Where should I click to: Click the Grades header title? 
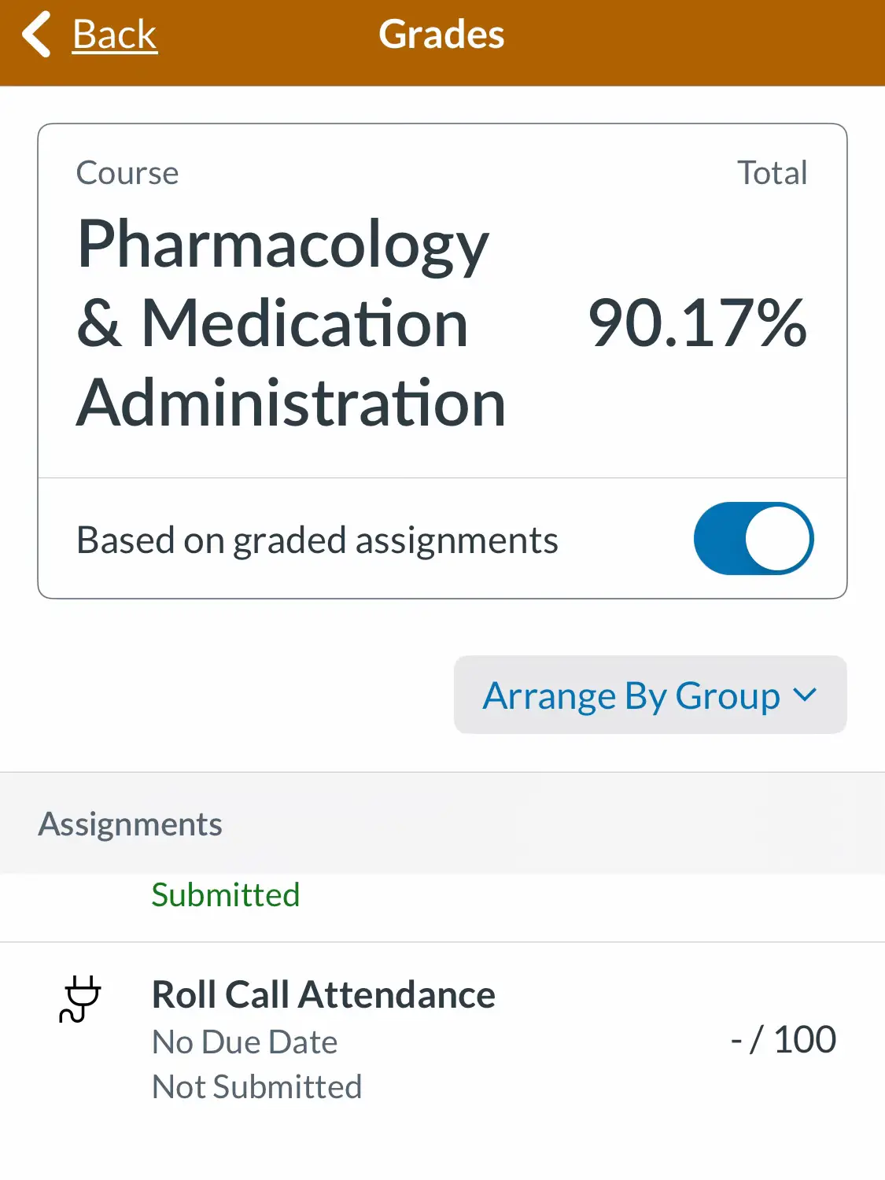click(441, 35)
